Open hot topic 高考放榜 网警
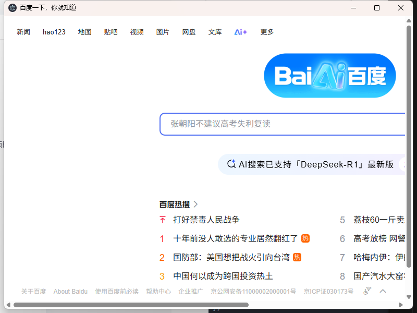 (x=379, y=238)
